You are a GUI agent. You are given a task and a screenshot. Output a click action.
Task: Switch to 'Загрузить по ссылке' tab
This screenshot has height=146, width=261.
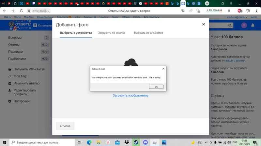(112, 33)
